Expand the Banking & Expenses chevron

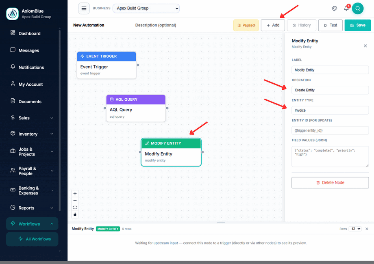pyautogui.click(x=52, y=190)
